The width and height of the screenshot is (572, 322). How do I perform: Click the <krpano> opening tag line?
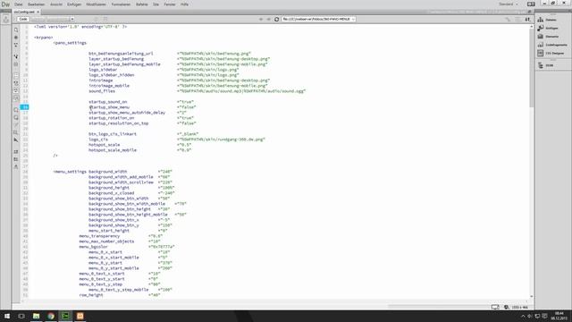click(44, 38)
